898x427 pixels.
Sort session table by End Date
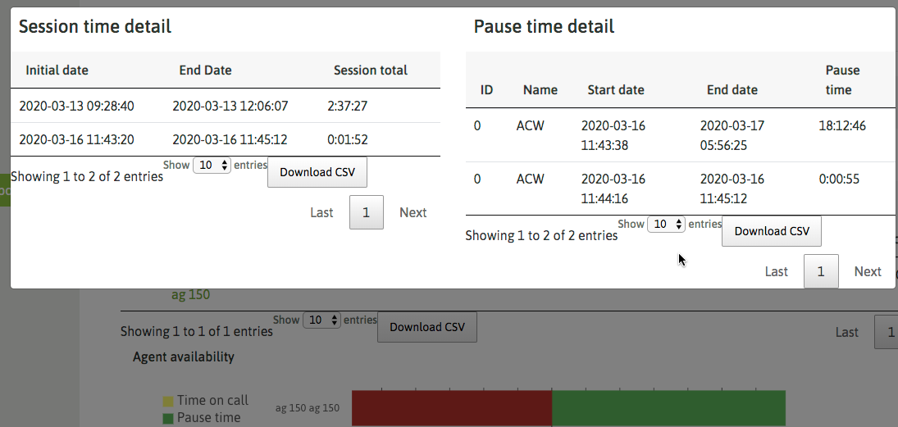pyautogui.click(x=205, y=70)
